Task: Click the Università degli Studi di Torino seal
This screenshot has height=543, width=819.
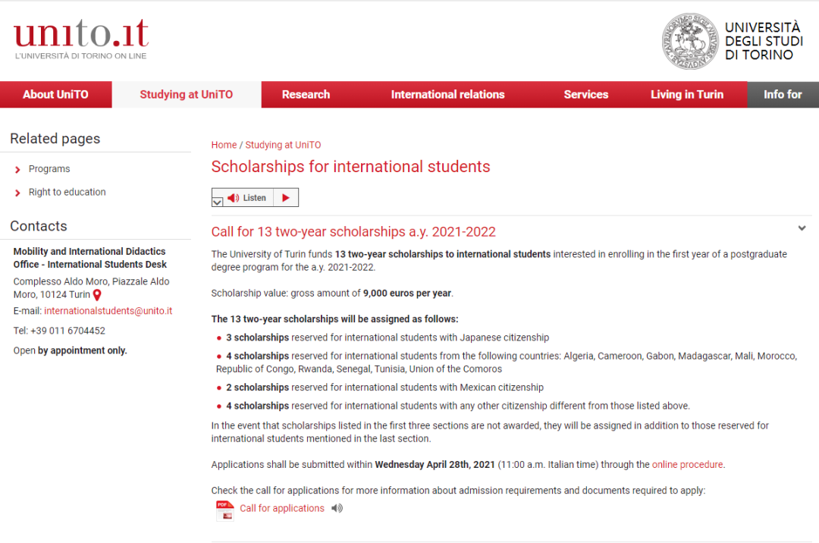Action: click(690, 42)
